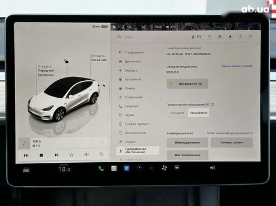The width and height of the screenshot is (276, 206).
Task: Tap info icon beside Предпочтения обновления ПО
Action: pyautogui.click(x=212, y=104)
